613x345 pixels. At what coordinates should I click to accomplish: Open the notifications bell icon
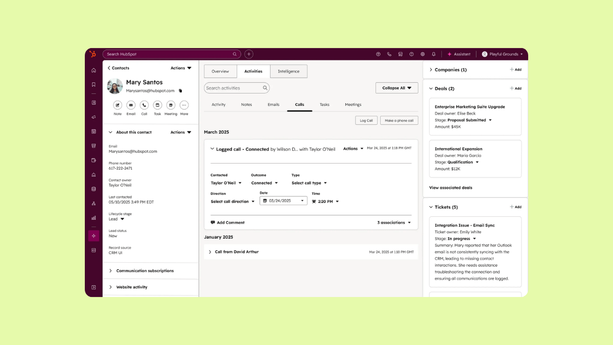(x=434, y=54)
